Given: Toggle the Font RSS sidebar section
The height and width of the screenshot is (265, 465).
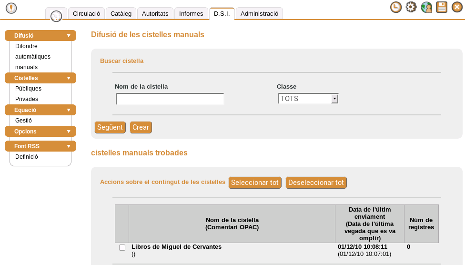Looking at the screenshot, I should pyautogui.click(x=40, y=146).
